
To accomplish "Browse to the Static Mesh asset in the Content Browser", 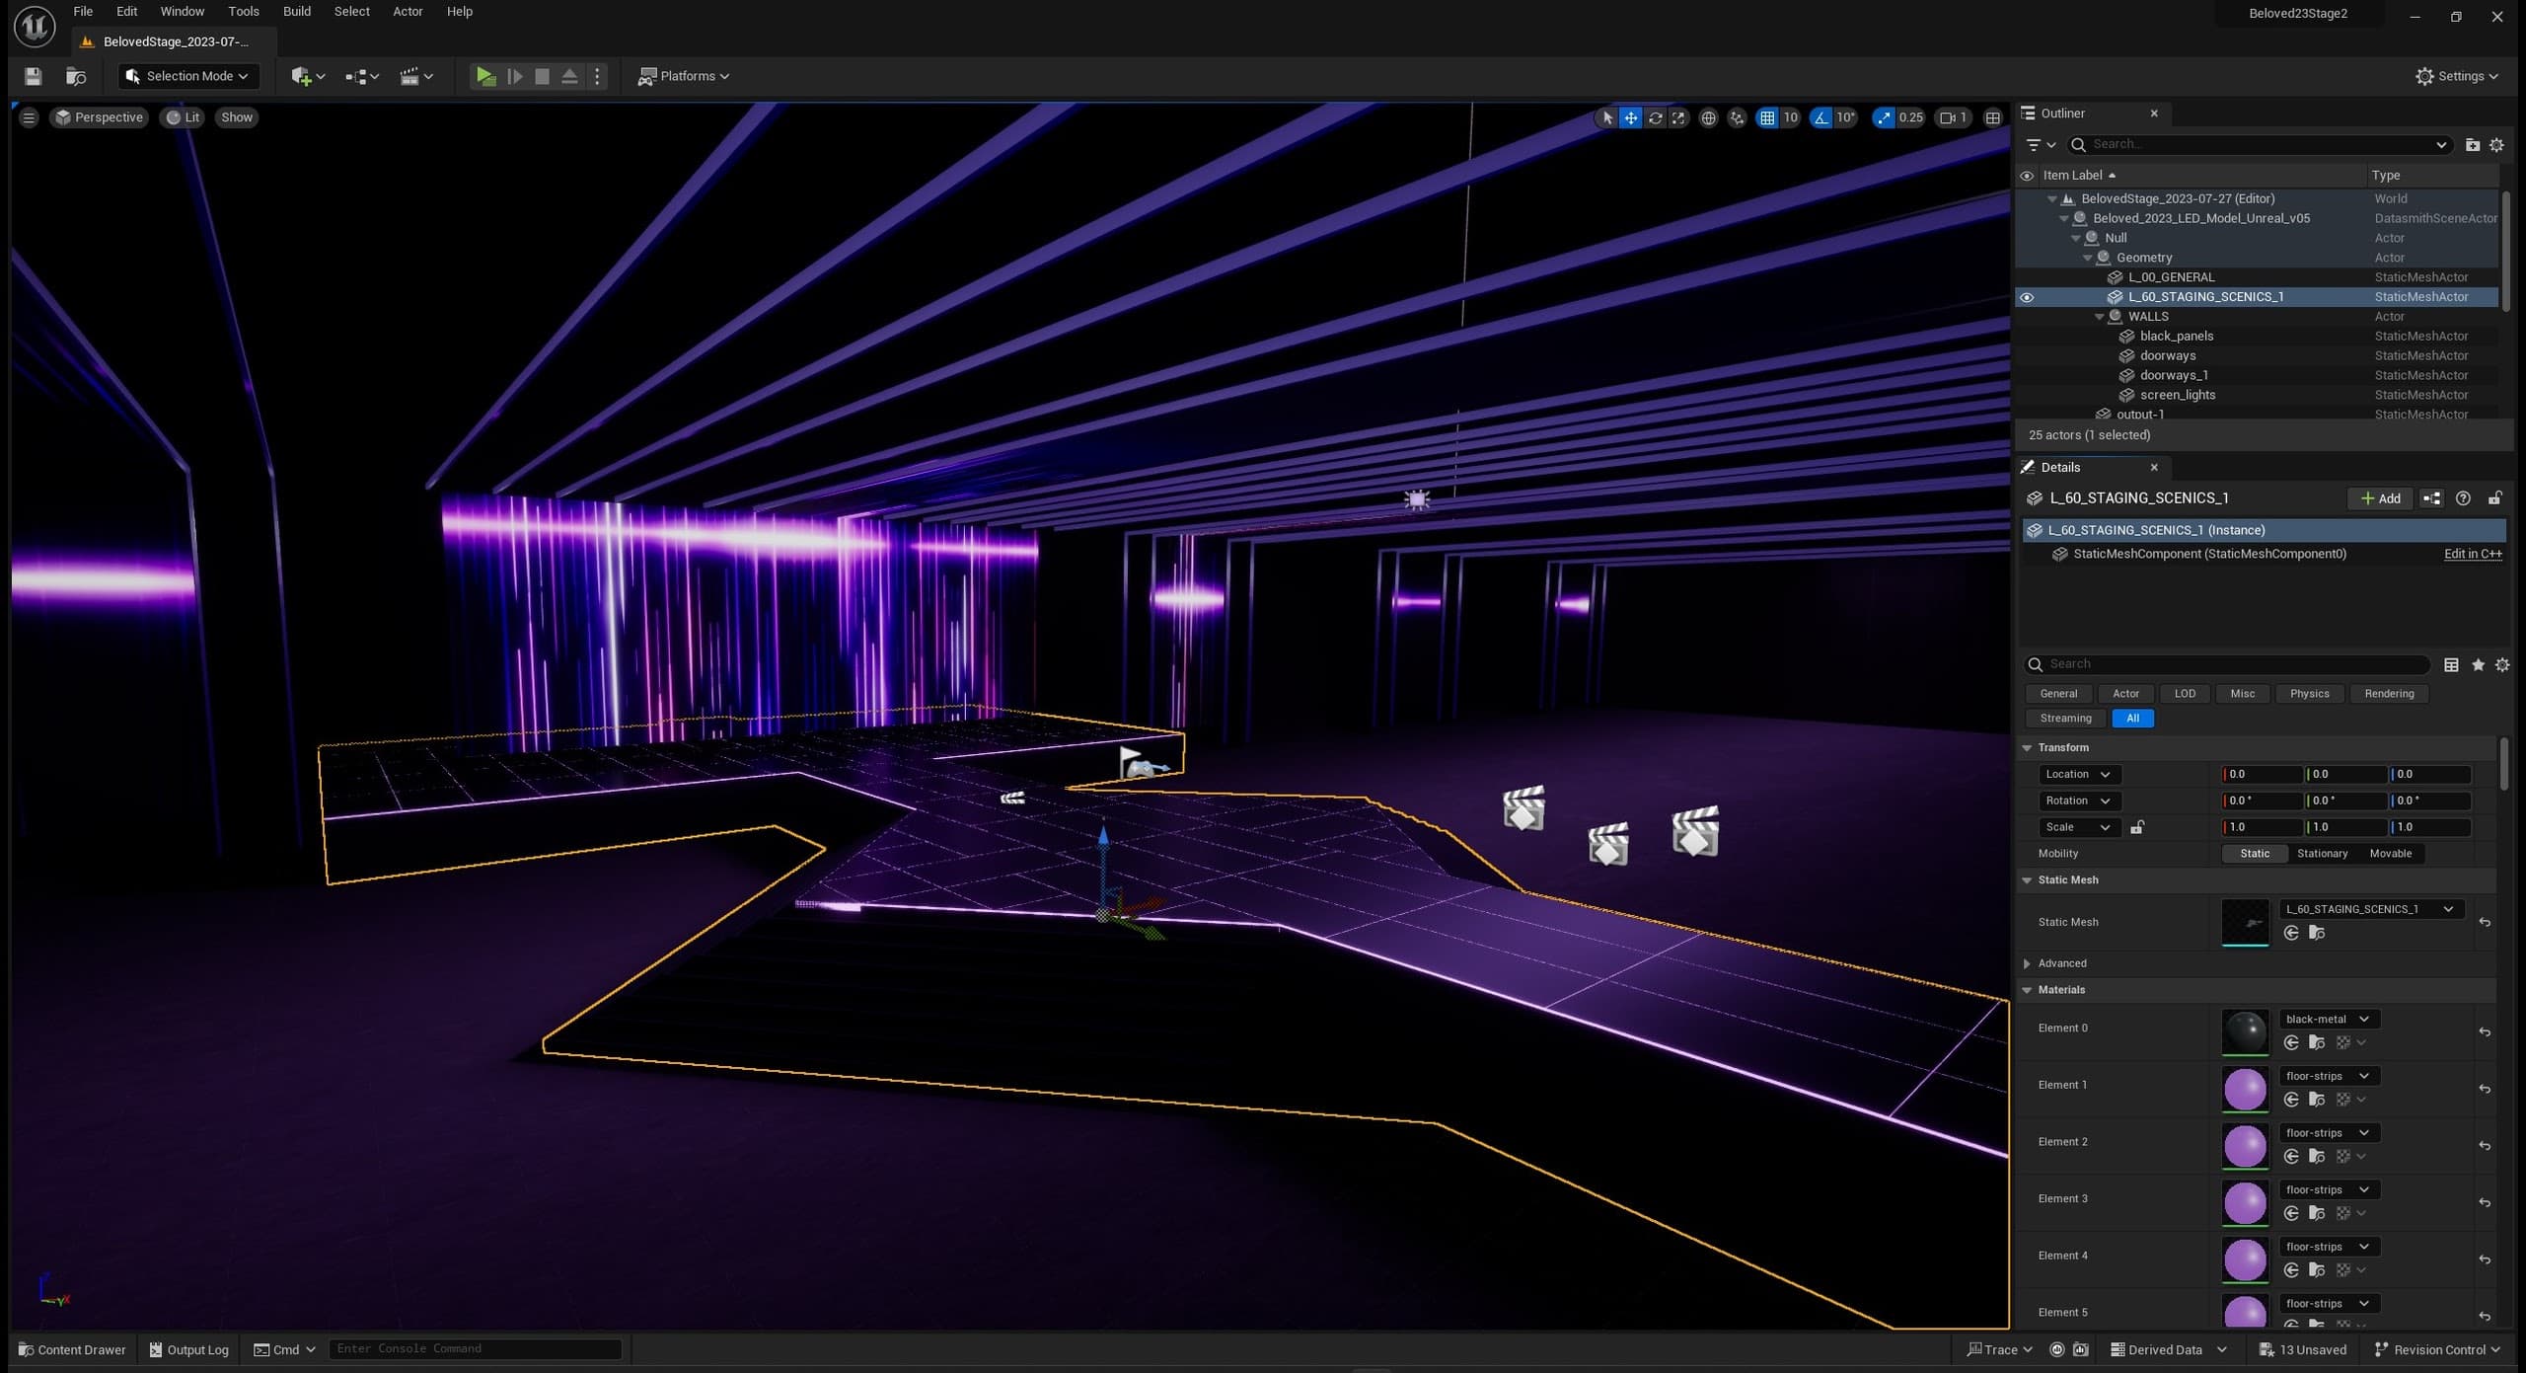I will (x=2317, y=933).
